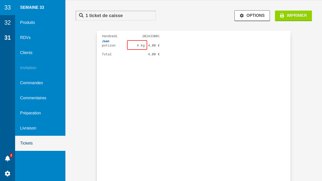Click the red notification badge
The image size is (322, 181).
click(x=11, y=155)
